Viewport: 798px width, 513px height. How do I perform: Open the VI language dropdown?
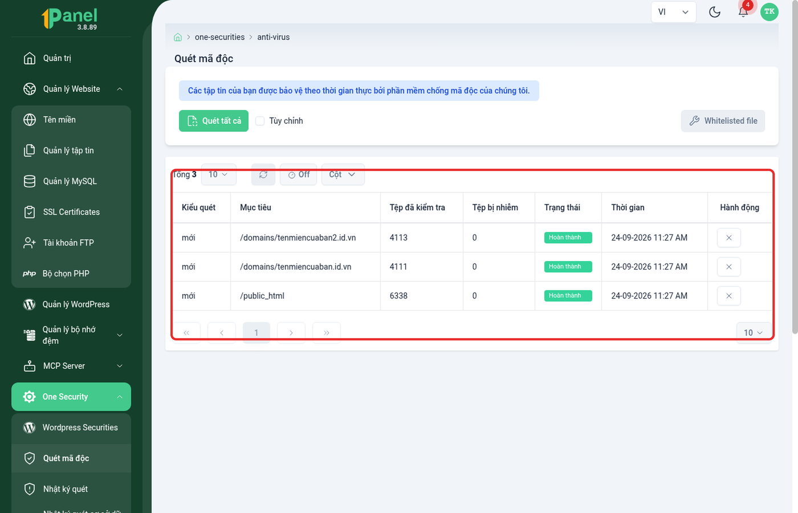[674, 12]
